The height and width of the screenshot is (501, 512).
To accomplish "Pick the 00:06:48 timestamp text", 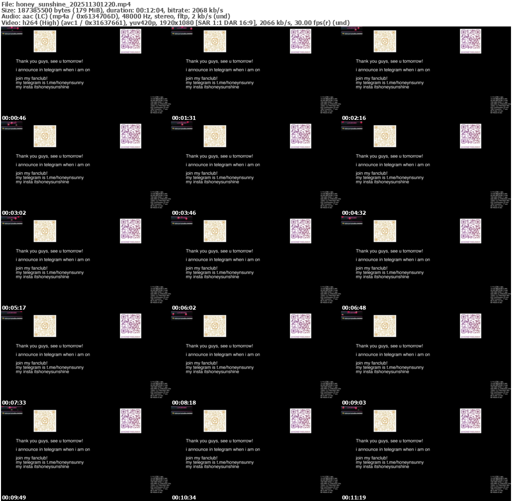I will coord(354,308).
